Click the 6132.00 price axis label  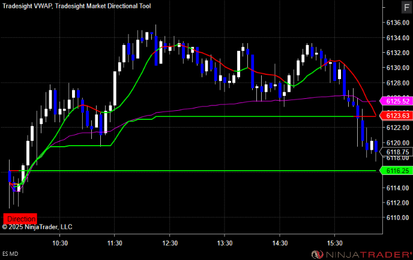point(398,53)
